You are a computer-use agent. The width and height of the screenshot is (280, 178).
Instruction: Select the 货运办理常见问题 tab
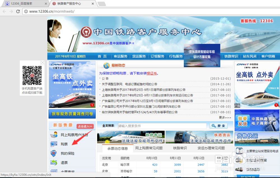pos(211,148)
